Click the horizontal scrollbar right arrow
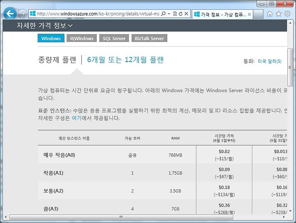The image size is (296, 223). click(x=284, y=217)
